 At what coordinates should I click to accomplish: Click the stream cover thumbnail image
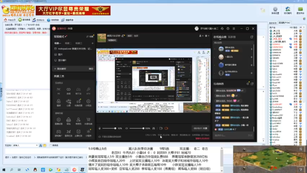[102, 38]
